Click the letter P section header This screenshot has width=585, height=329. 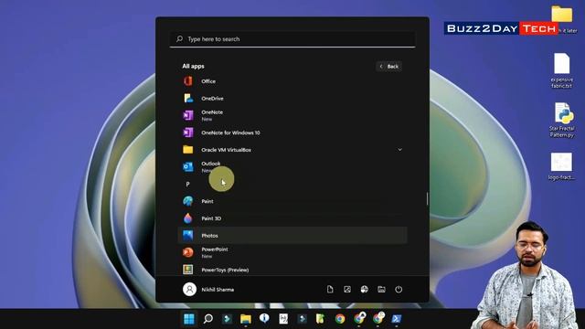click(187, 184)
